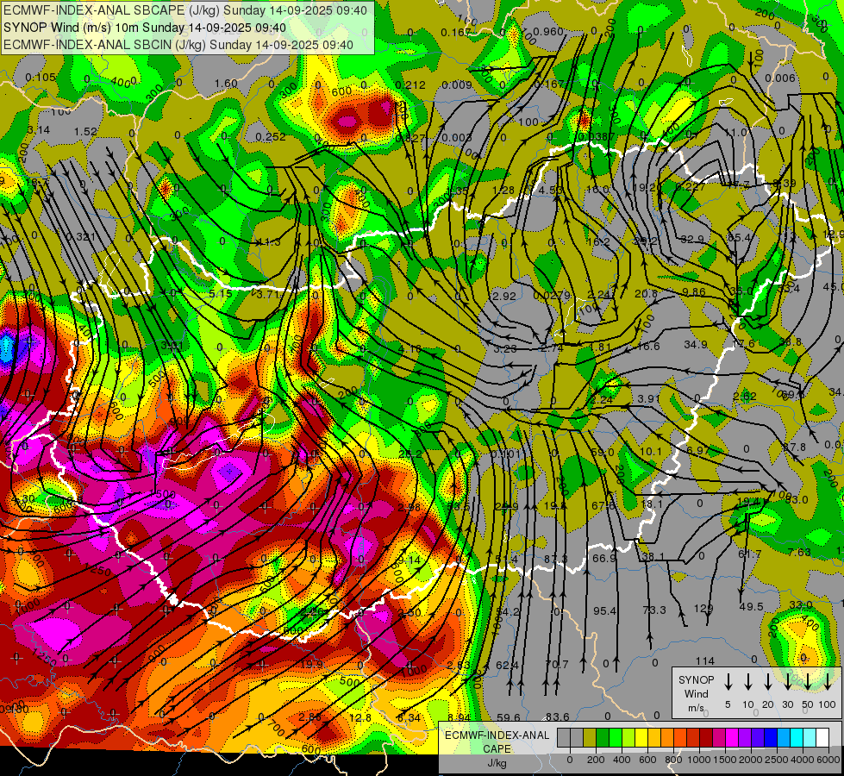This screenshot has height=776, width=844.
Task: Click the 19.9 value on the map
Action: pyautogui.click(x=312, y=665)
